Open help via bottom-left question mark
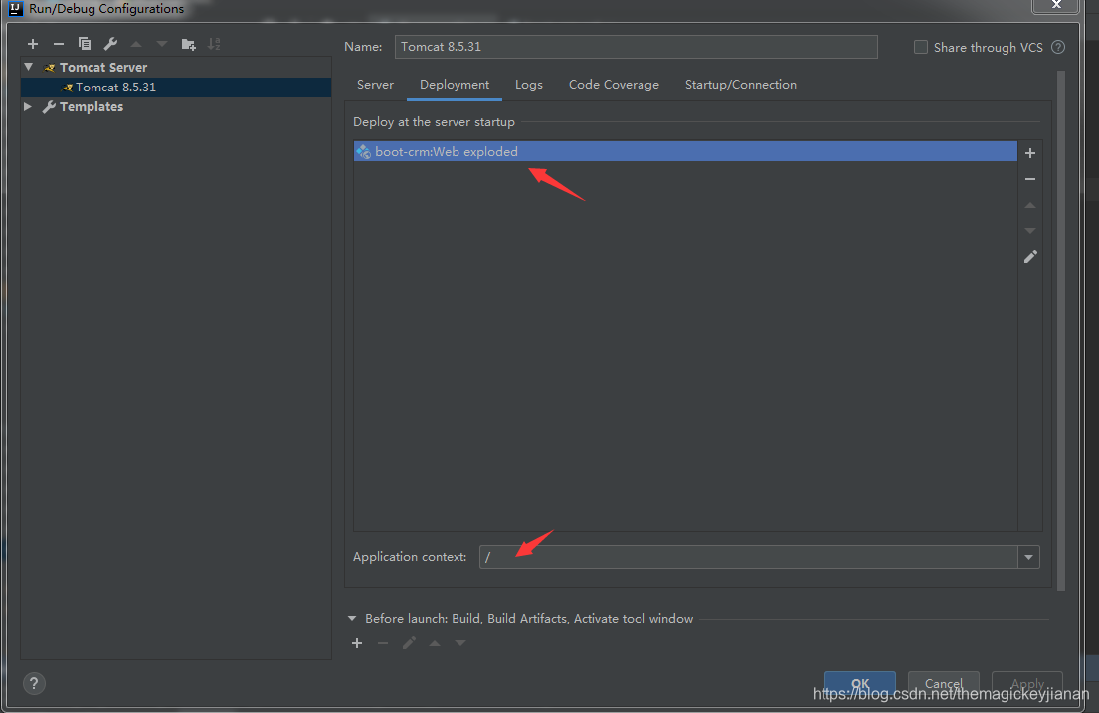Image resolution: width=1099 pixels, height=713 pixels. [34, 683]
